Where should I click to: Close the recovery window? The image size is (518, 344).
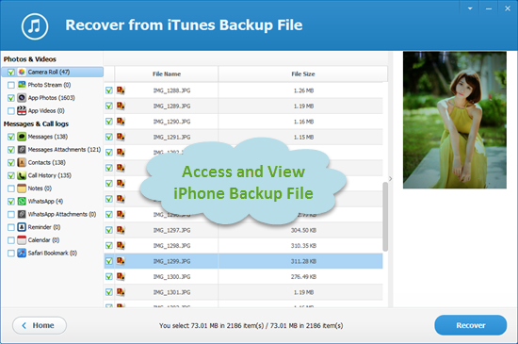point(508,8)
